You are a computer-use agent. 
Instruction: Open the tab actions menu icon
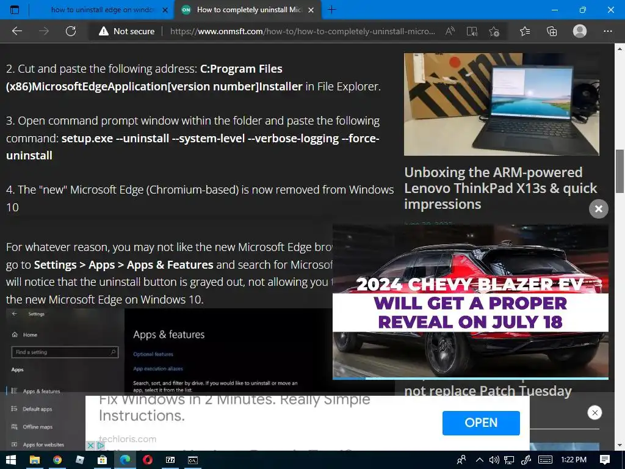15,10
